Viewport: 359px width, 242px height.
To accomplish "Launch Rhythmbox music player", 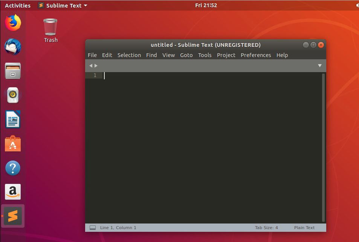I will pyautogui.click(x=13, y=95).
